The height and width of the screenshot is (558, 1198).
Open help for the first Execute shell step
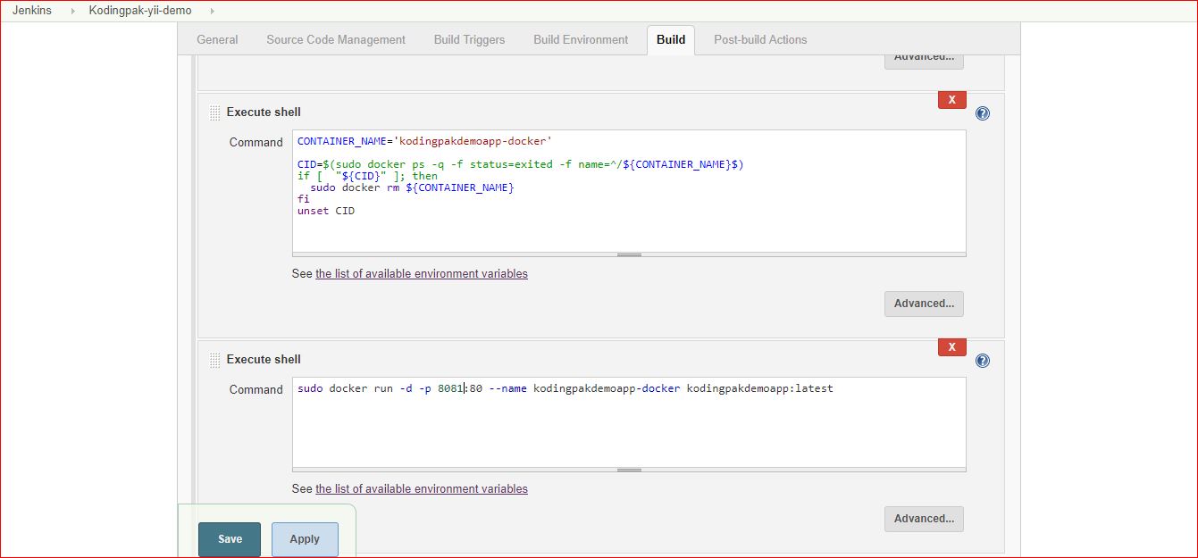coord(982,112)
